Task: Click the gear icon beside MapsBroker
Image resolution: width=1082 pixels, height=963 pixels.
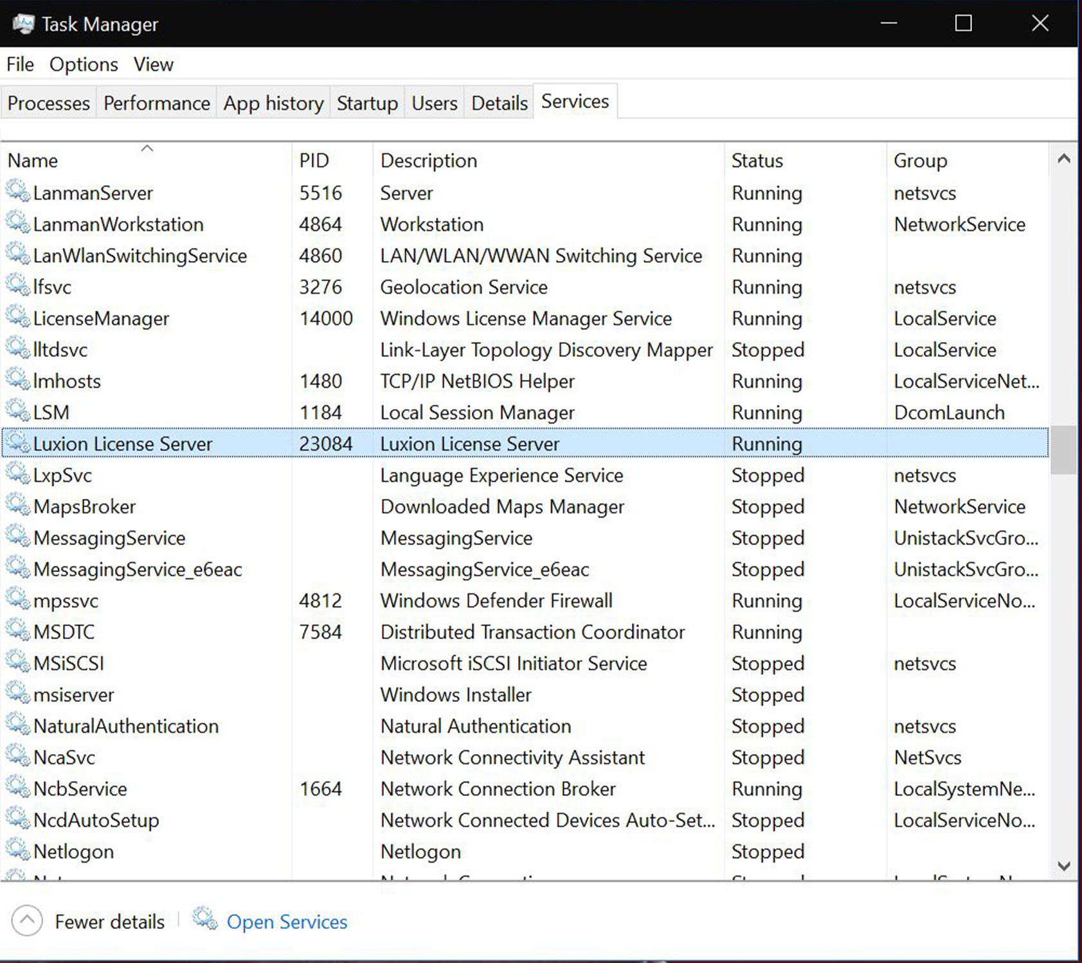Action: click(18, 505)
